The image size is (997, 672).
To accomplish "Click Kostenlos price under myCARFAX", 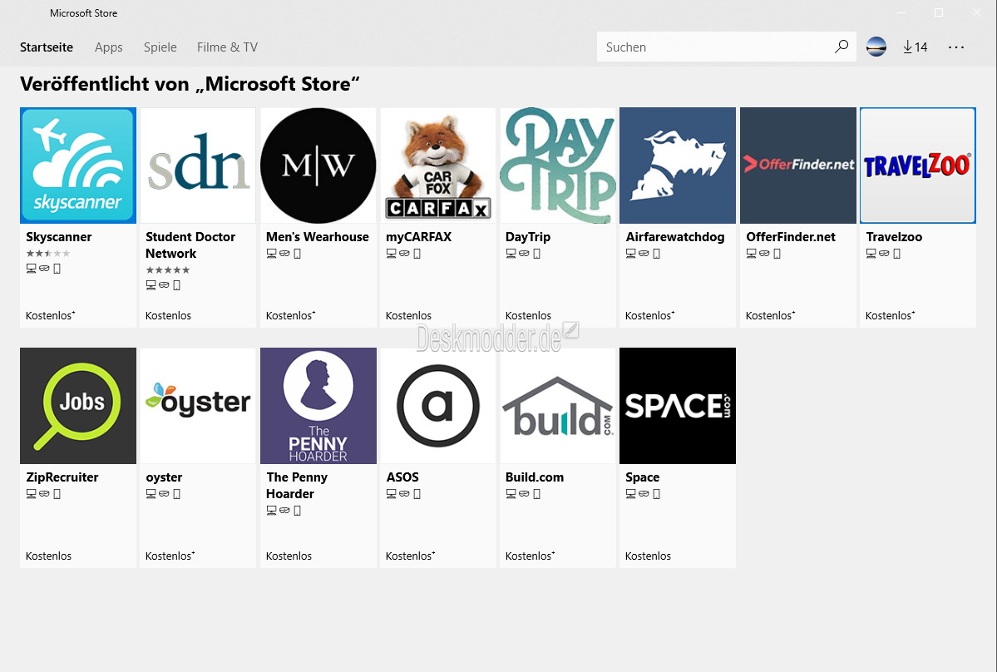I will pyautogui.click(x=408, y=315).
